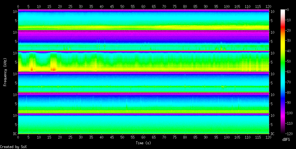Click the second red hotspot in third channel
296x149 pixels.
(53, 69)
